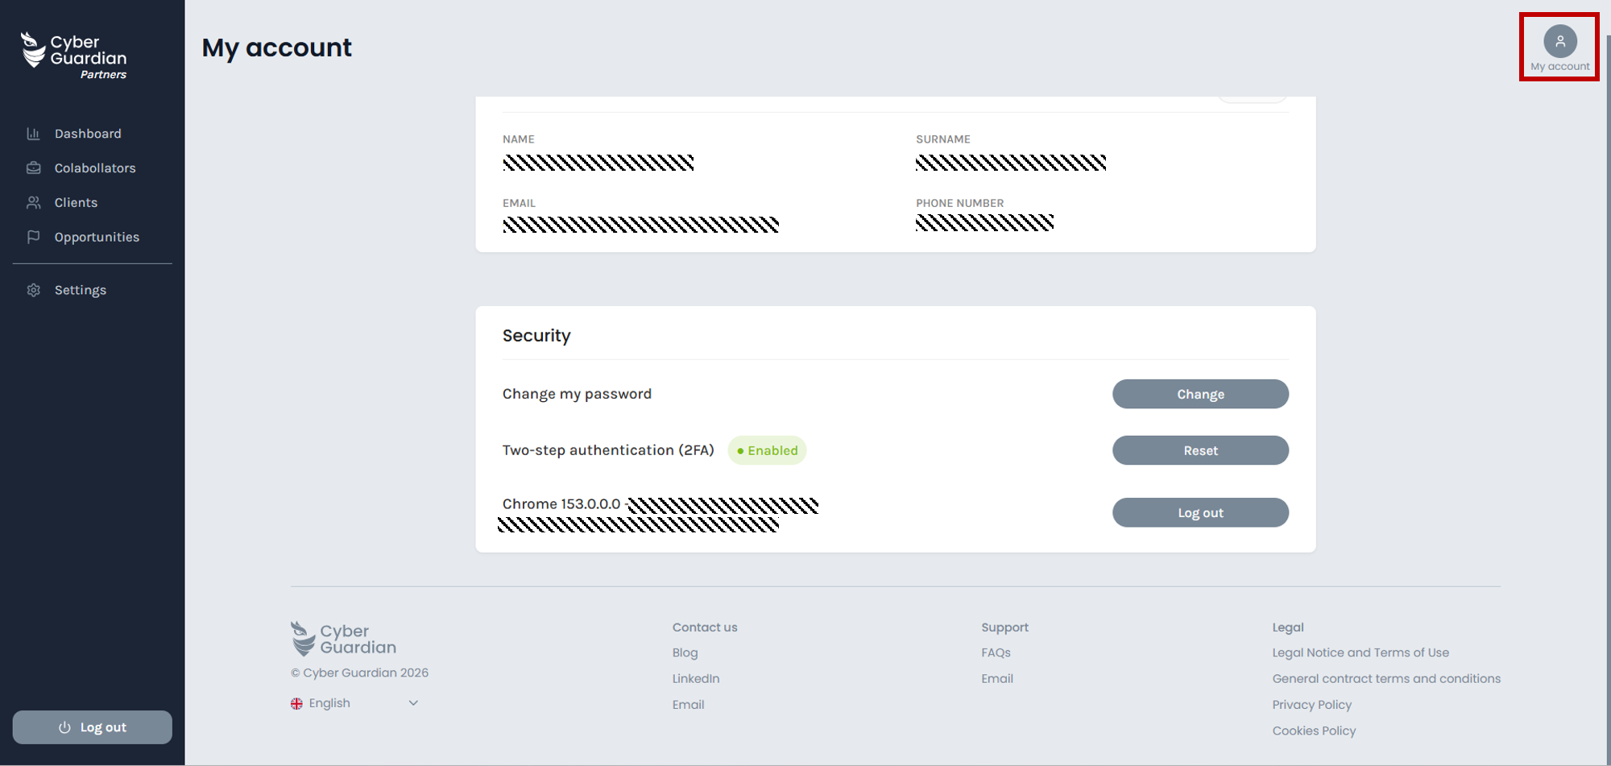Click the Opportunities flag icon
Image resolution: width=1611 pixels, height=766 pixels.
coord(33,237)
